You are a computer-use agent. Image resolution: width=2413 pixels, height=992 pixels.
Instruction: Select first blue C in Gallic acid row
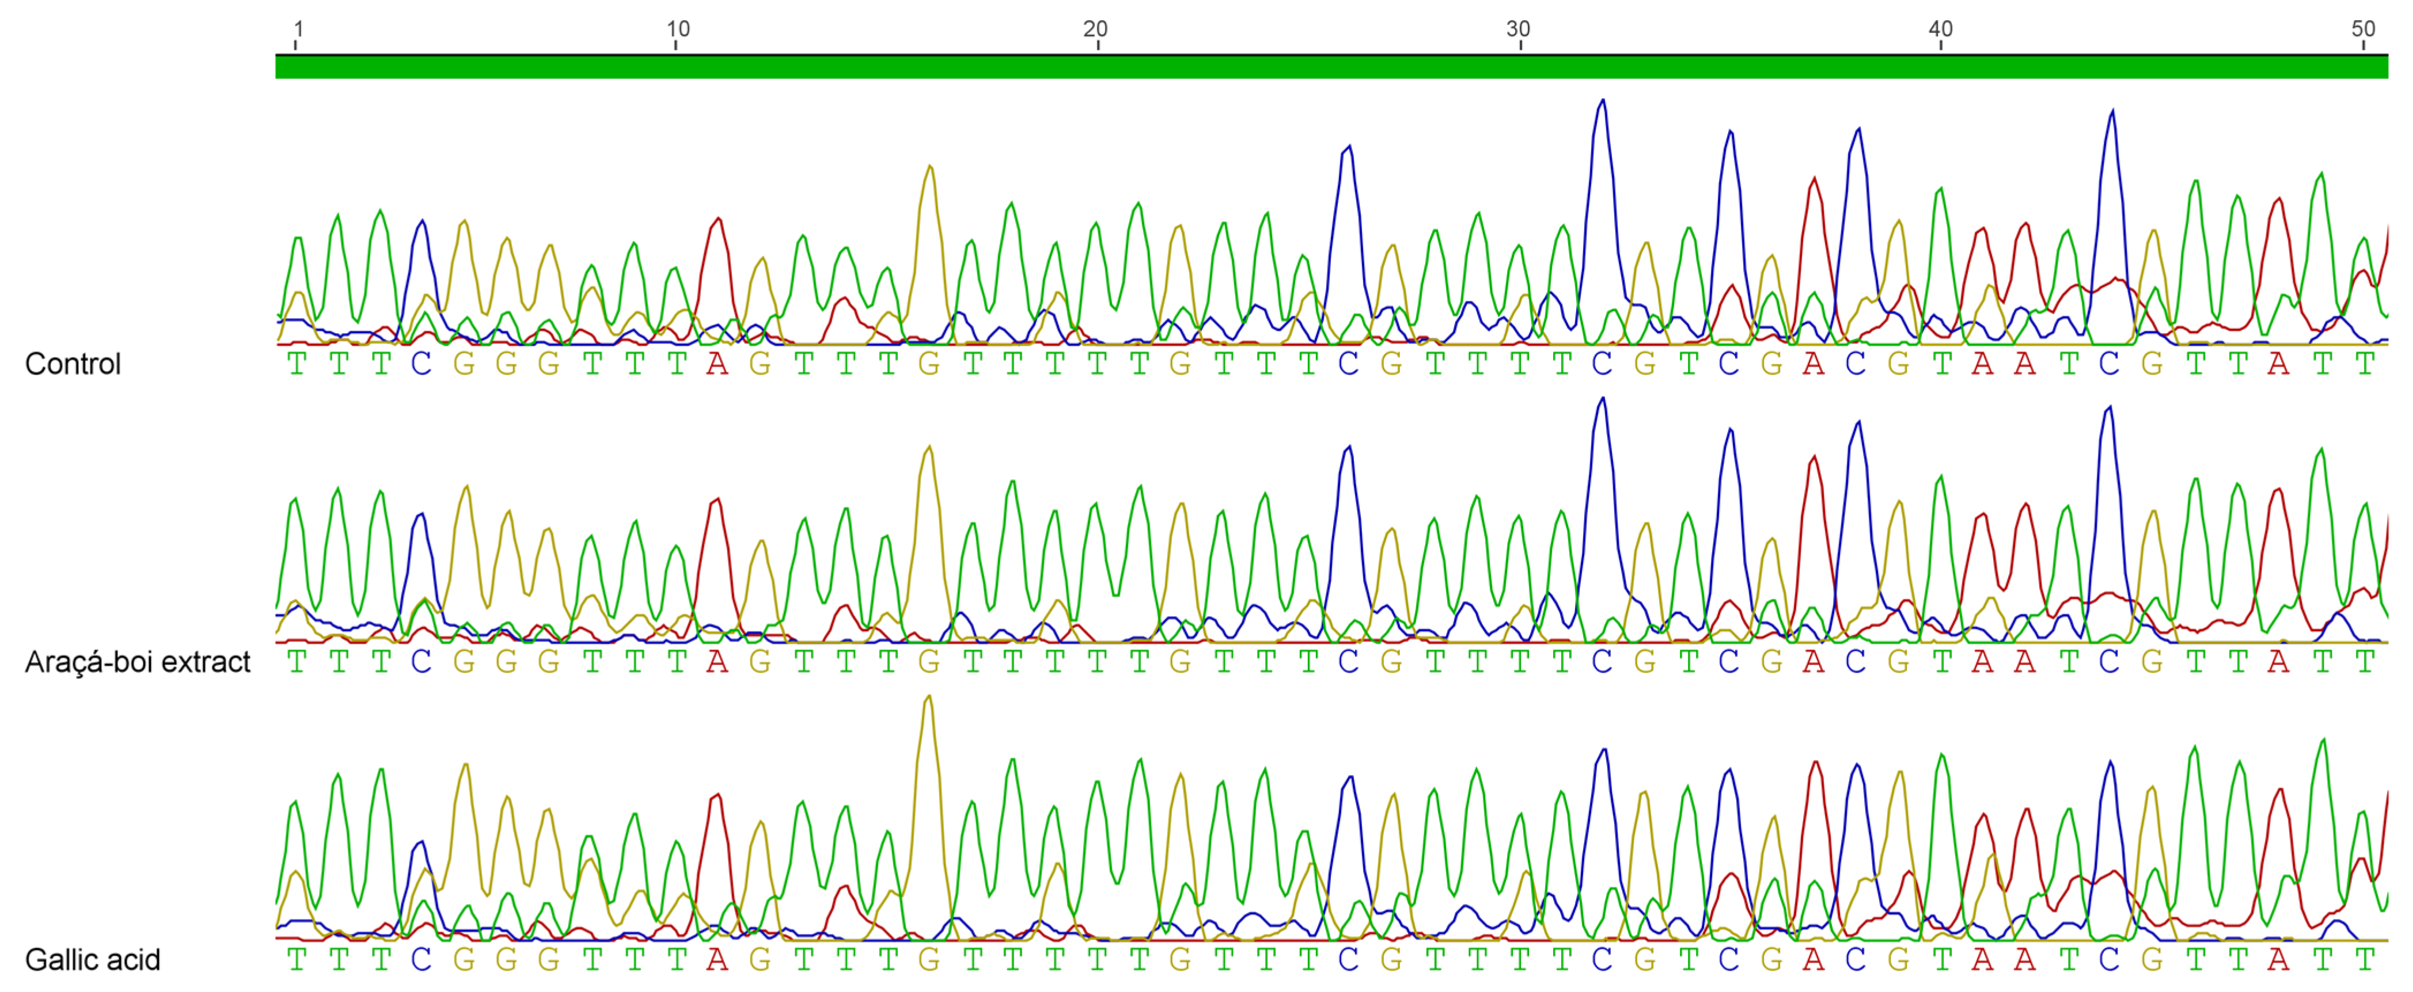(422, 959)
